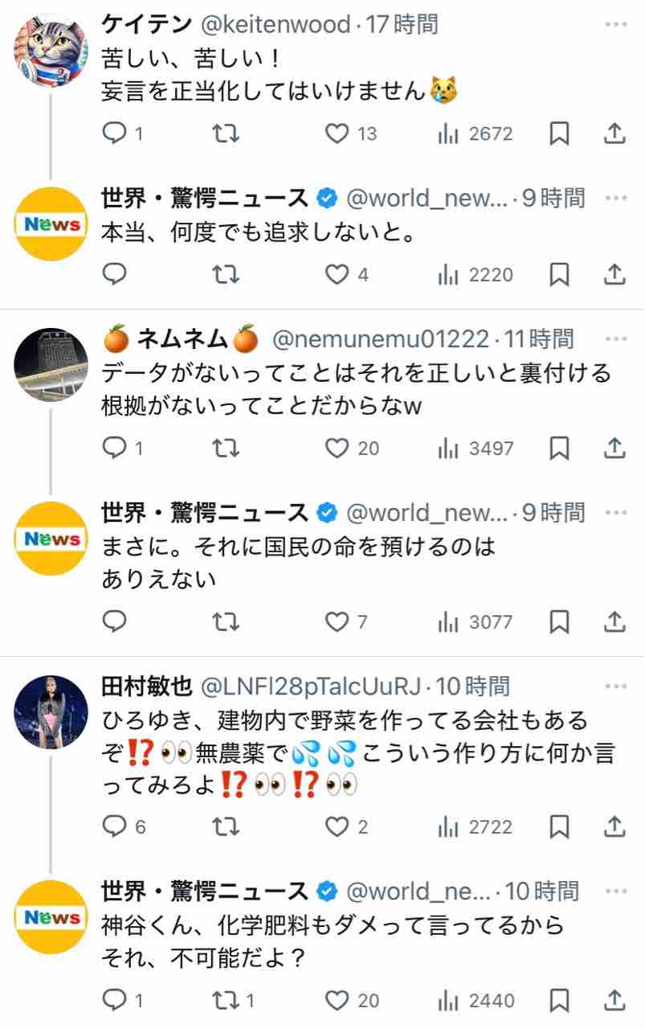Like ネムネム's tweet with 20 likes

click(337, 448)
